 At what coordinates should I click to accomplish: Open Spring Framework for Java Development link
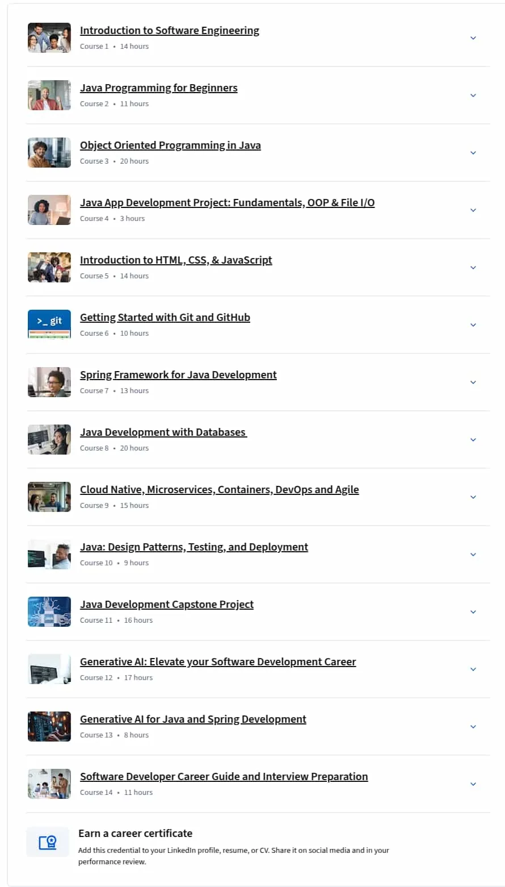(x=178, y=375)
